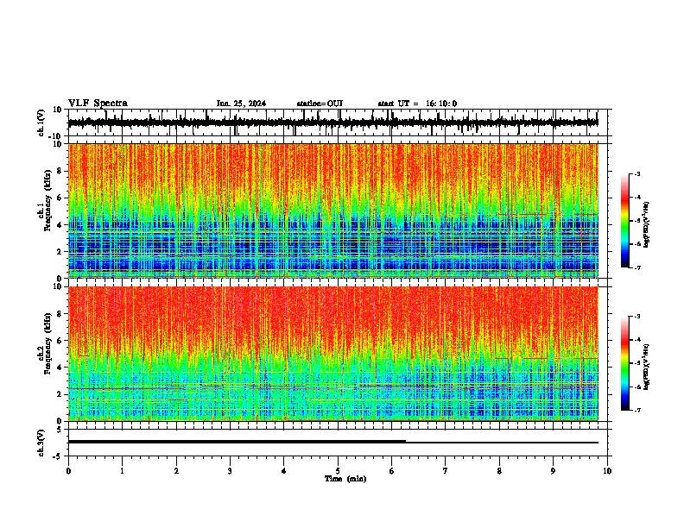Click the log(PSD) unit label beside ch.1 color bar
This screenshot has height=528, width=684.
(647, 224)
